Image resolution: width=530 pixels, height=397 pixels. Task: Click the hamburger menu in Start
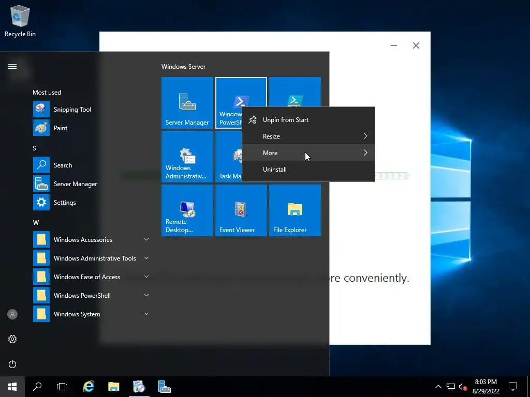[x=12, y=66]
